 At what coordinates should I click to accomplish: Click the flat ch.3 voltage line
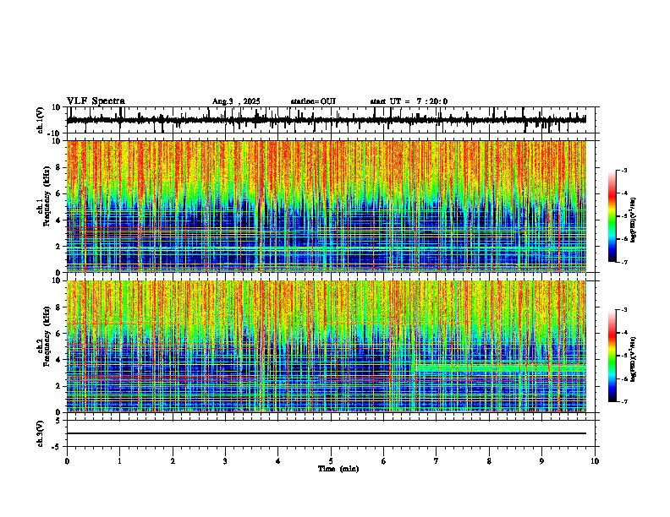click(326, 433)
